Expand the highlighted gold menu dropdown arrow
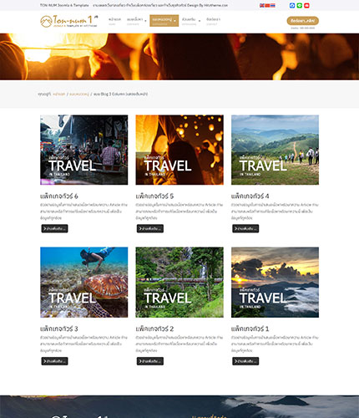The image size is (359, 418). click(174, 21)
